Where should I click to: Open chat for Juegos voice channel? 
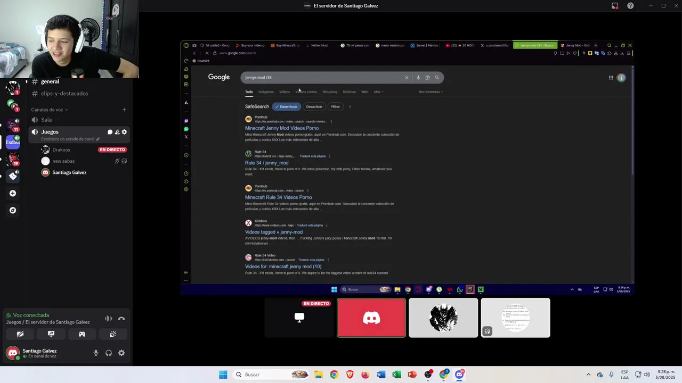point(110,132)
